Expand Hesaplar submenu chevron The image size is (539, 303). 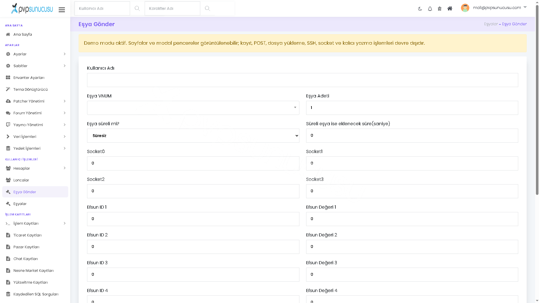click(65, 168)
